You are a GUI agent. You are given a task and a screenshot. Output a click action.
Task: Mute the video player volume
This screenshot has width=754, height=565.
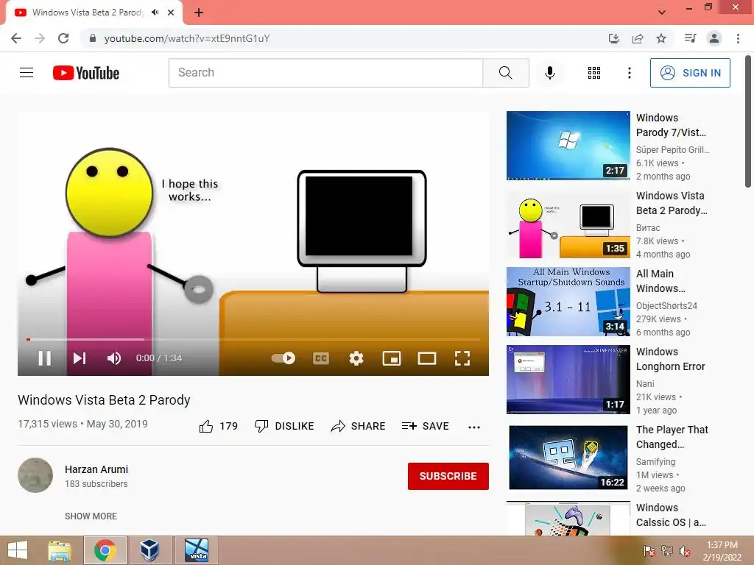(114, 358)
